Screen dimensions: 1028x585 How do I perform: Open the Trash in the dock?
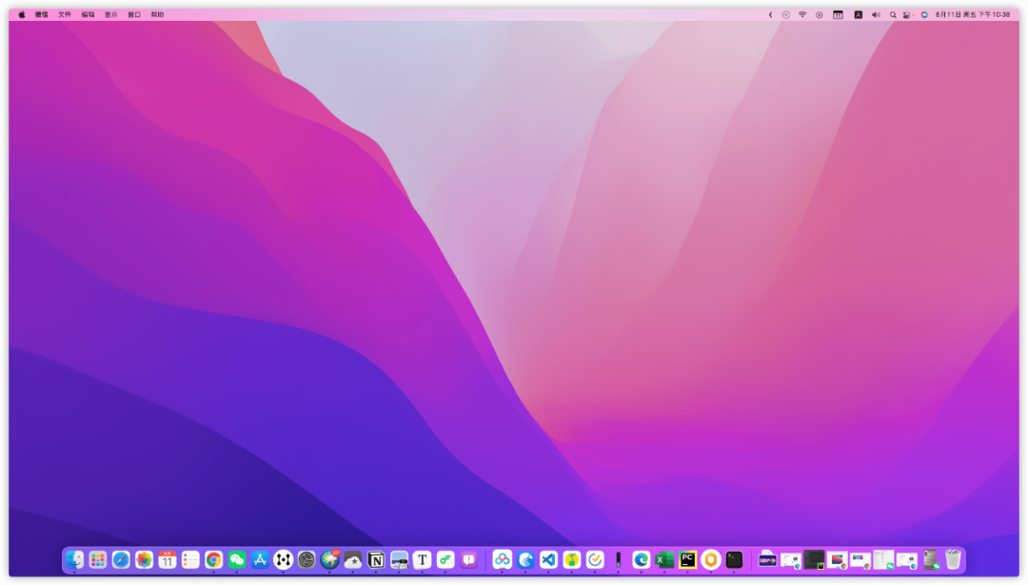point(953,559)
